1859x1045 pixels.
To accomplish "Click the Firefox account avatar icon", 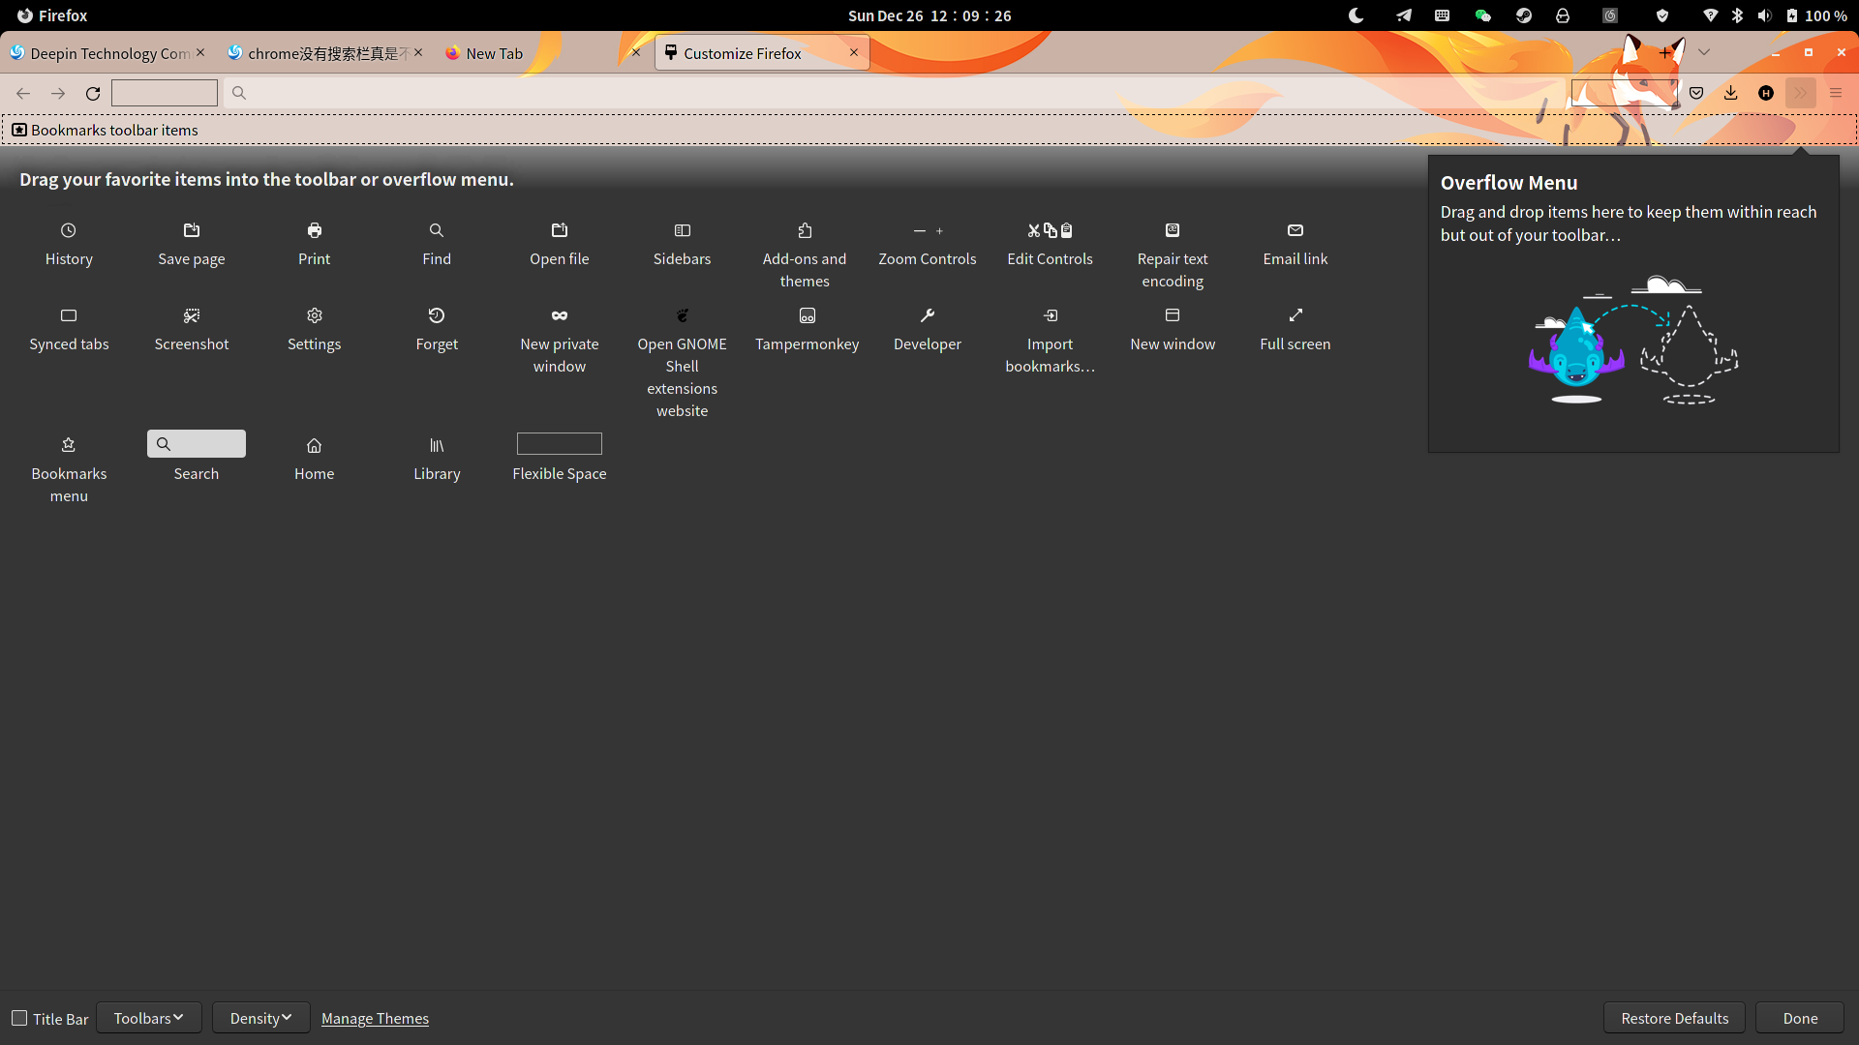I will [1766, 92].
